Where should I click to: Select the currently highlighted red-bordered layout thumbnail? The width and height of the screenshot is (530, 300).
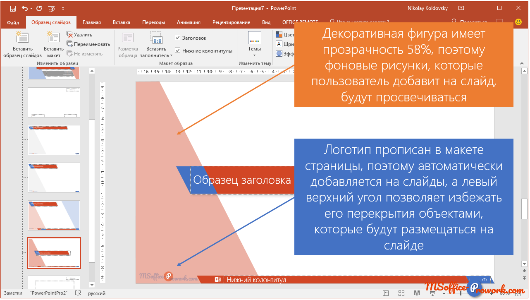[x=54, y=253]
